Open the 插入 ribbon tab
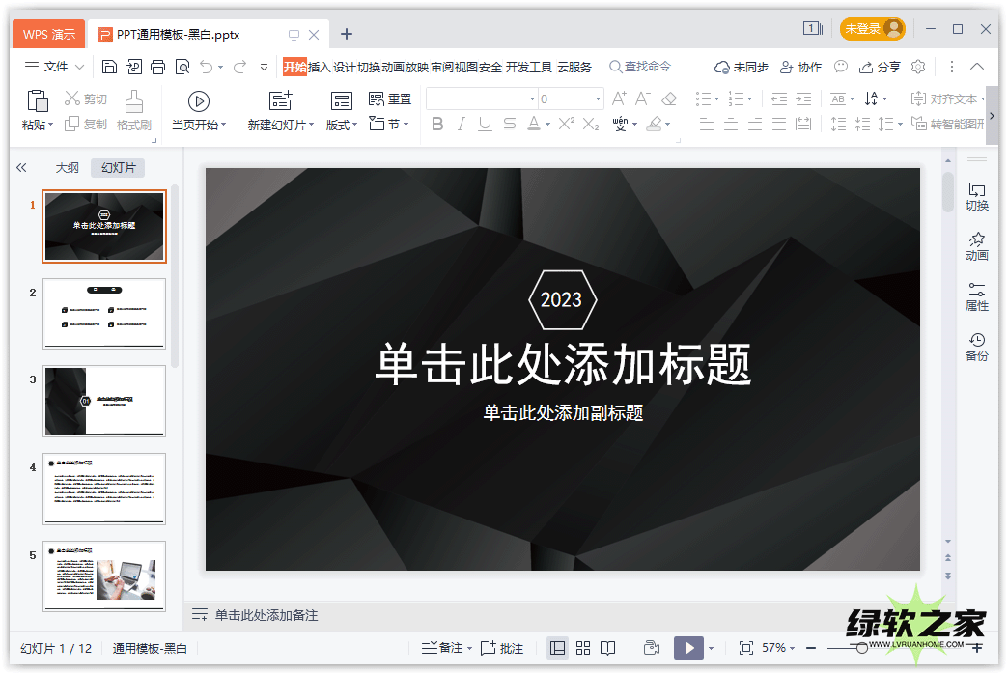1008x674 pixels. tap(319, 67)
